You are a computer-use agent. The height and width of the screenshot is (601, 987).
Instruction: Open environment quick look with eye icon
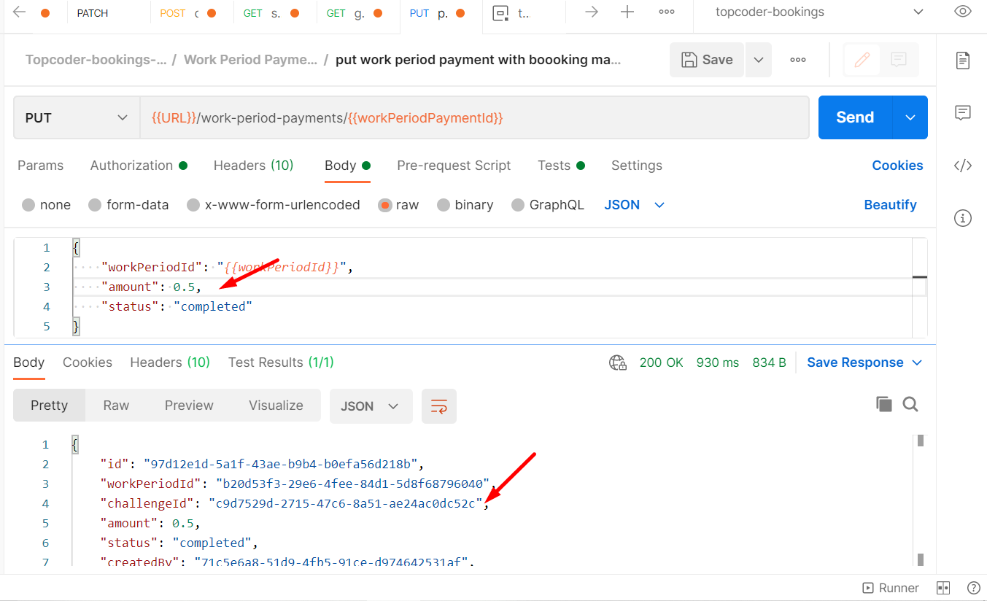pos(962,12)
